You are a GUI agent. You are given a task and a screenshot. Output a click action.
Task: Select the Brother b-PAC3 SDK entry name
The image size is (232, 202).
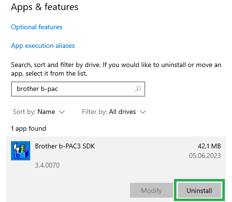[65, 146]
